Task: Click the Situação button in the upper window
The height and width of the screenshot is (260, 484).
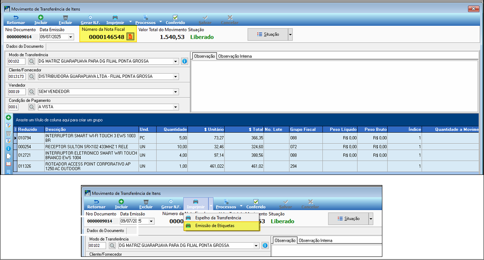Action: click(x=268, y=34)
